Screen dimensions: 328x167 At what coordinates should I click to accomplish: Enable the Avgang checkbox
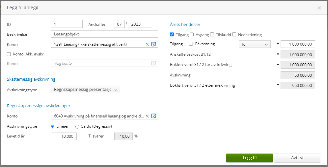(192, 34)
